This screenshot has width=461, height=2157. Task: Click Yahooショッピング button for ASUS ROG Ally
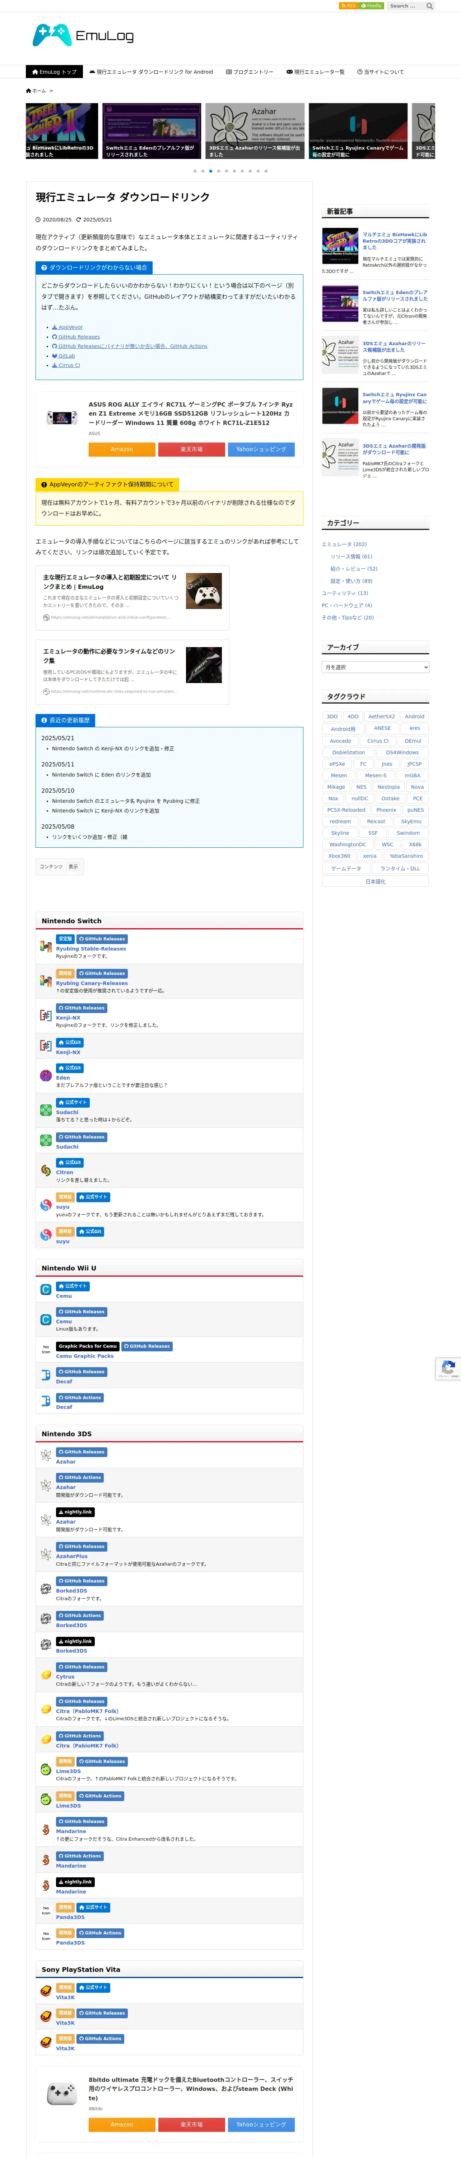point(261,450)
